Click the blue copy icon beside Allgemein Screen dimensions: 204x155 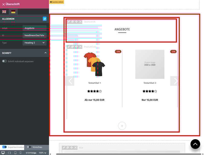[x=45, y=19]
